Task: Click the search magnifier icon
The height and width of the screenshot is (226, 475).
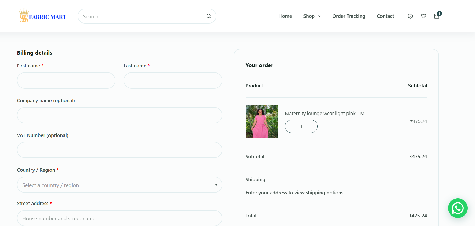Action: 208,16
